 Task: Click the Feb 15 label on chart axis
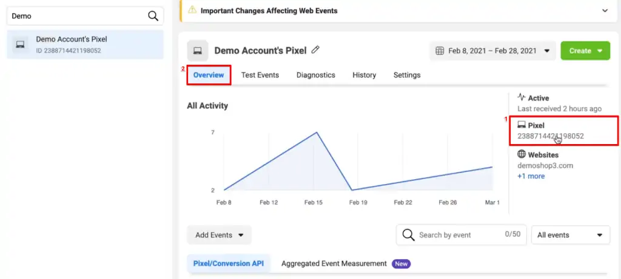pos(314,202)
